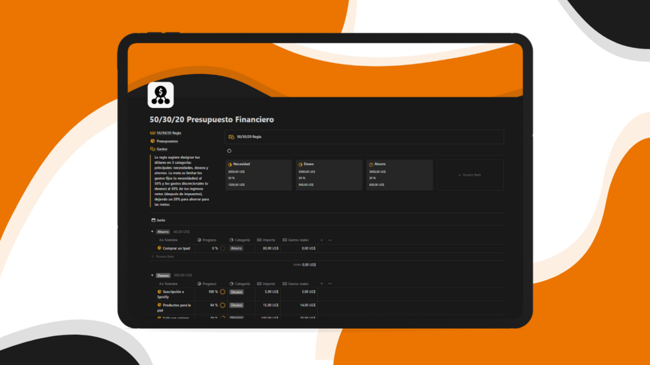Click the more-options dots in Ahorro table header
This screenshot has width=650, height=365.
tap(330, 240)
